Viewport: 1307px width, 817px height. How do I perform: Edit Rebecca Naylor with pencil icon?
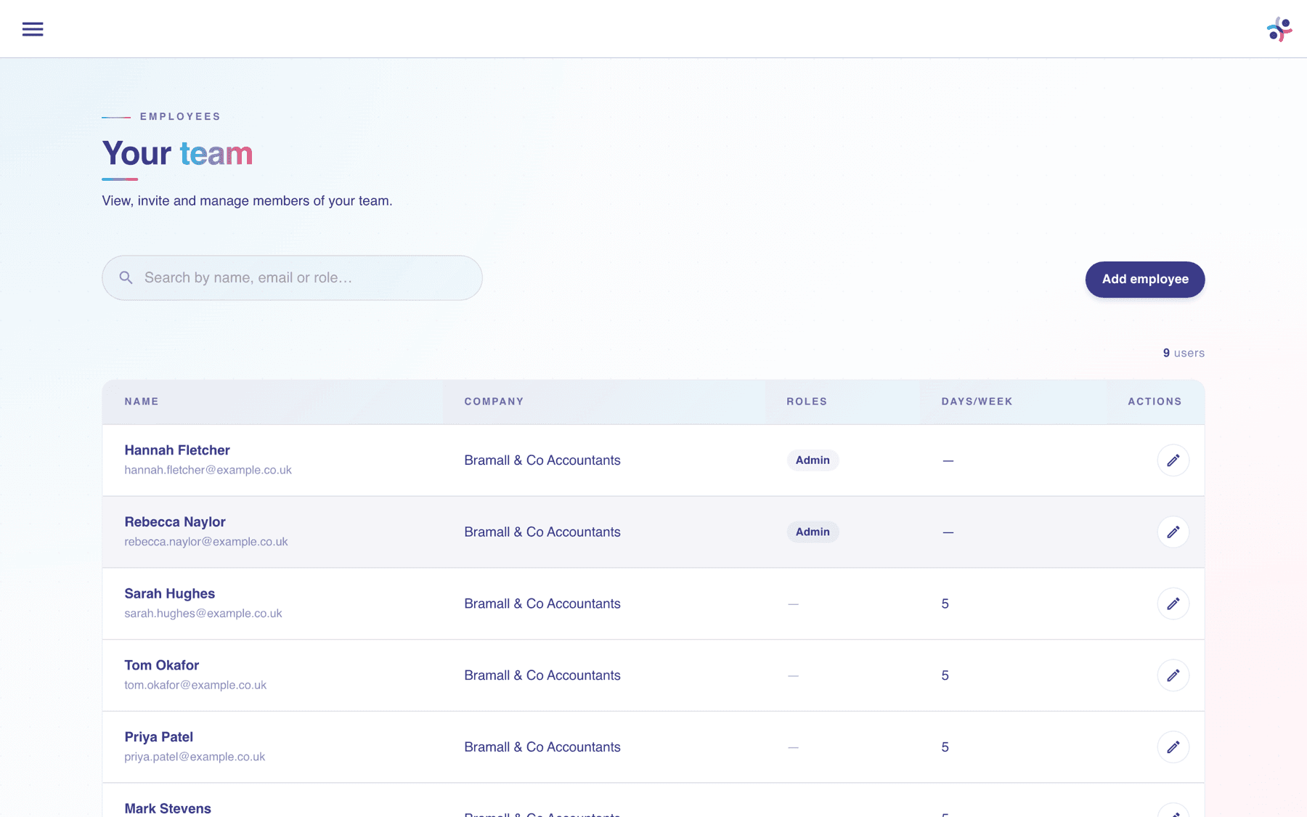click(x=1173, y=532)
